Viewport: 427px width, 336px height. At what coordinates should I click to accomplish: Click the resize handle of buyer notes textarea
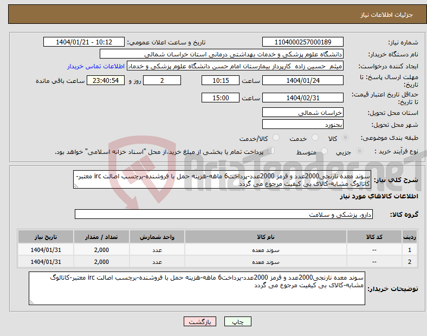point(31,302)
